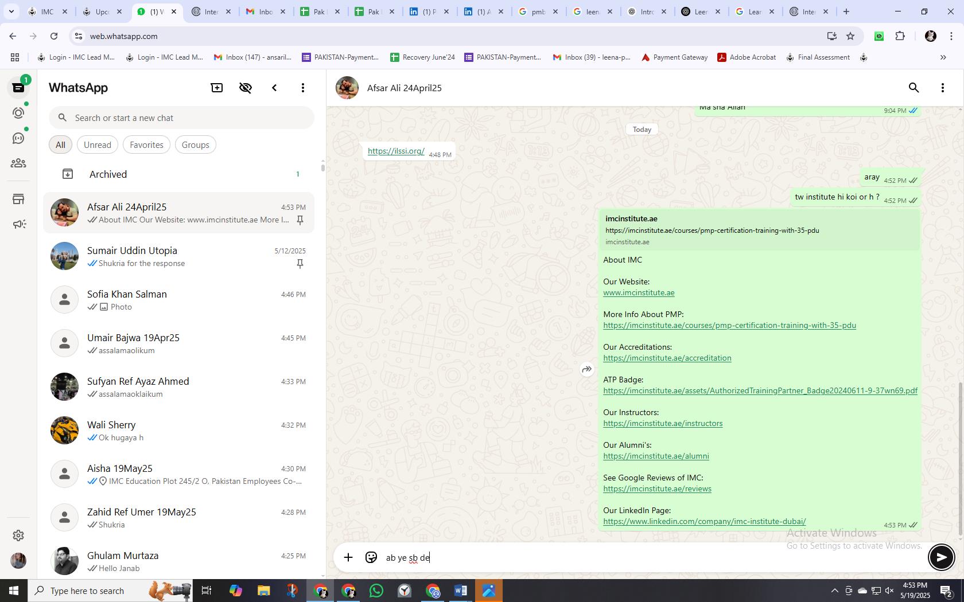This screenshot has width=964, height=602.
Task: Open the Archived chats row
Action: [179, 174]
